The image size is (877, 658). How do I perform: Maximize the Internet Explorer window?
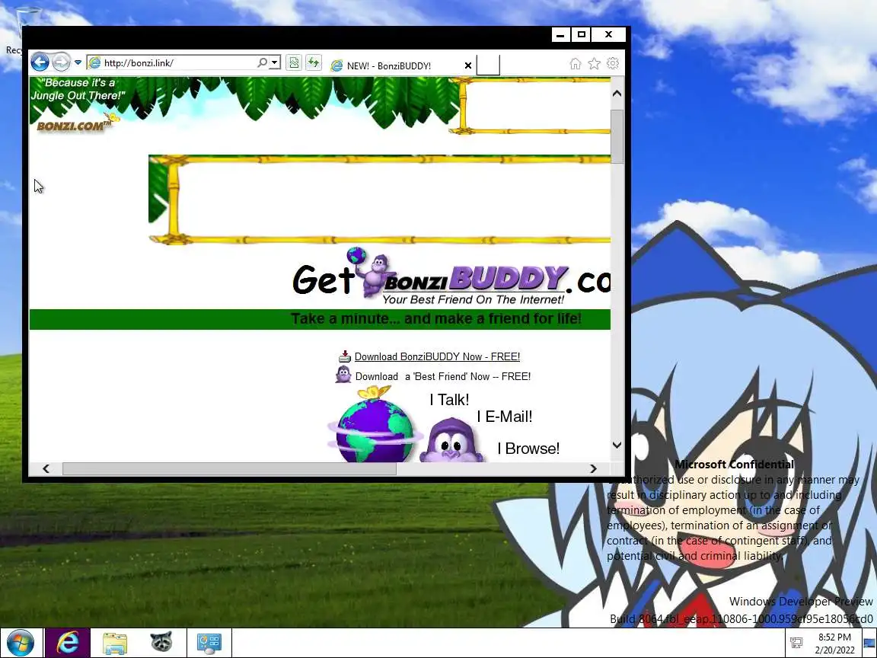[x=581, y=35]
